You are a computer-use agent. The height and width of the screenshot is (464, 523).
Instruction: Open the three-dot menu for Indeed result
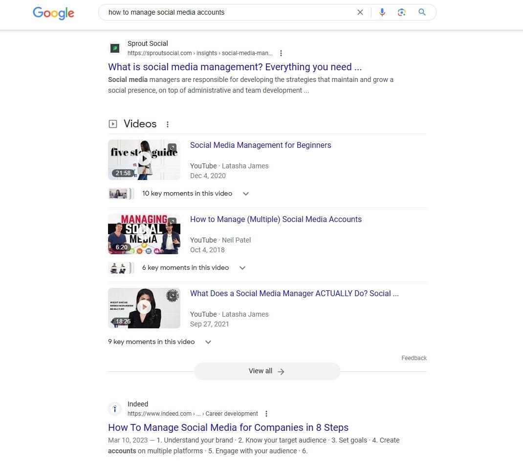tap(266, 414)
